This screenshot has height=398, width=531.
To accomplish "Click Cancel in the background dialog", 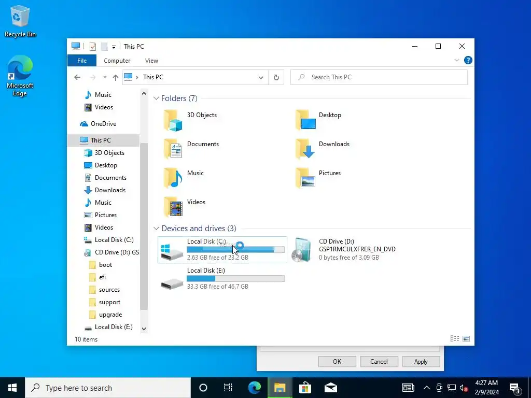I will click(x=379, y=361).
